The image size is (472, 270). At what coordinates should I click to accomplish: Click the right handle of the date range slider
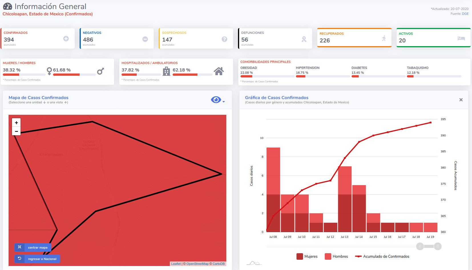(438, 246)
